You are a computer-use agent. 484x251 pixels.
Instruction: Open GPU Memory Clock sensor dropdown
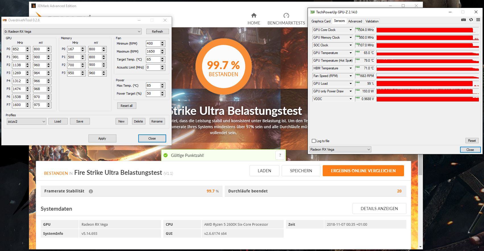coord(351,38)
